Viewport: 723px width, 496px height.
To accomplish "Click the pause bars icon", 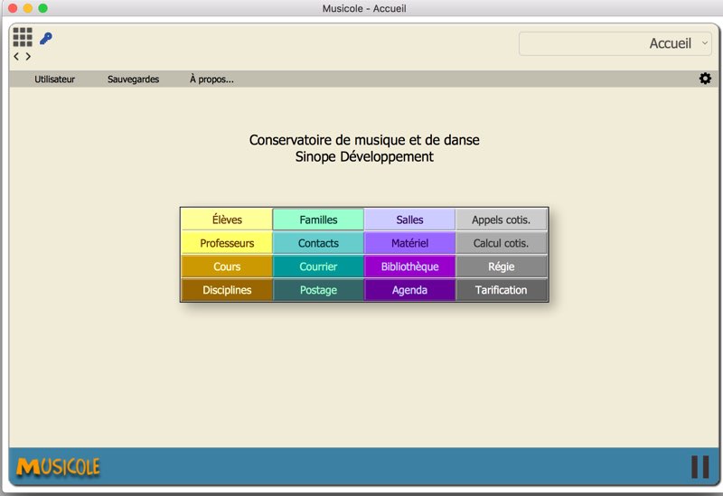I will 700,467.
